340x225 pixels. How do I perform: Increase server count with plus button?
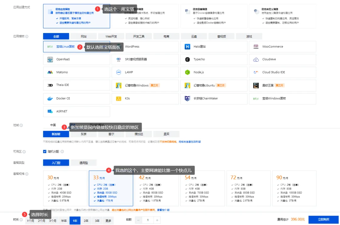157,220
